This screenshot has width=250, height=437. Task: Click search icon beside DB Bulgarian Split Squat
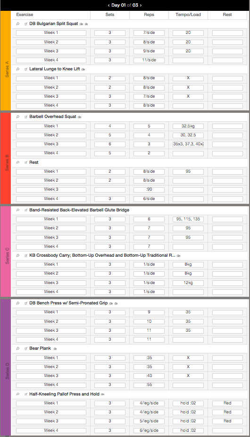click(x=18, y=24)
